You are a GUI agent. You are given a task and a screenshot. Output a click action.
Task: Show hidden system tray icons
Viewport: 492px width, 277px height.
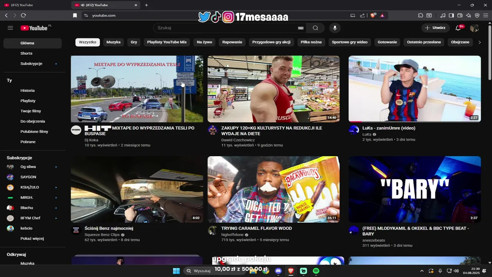pyautogui.click(x=422, y=271)
